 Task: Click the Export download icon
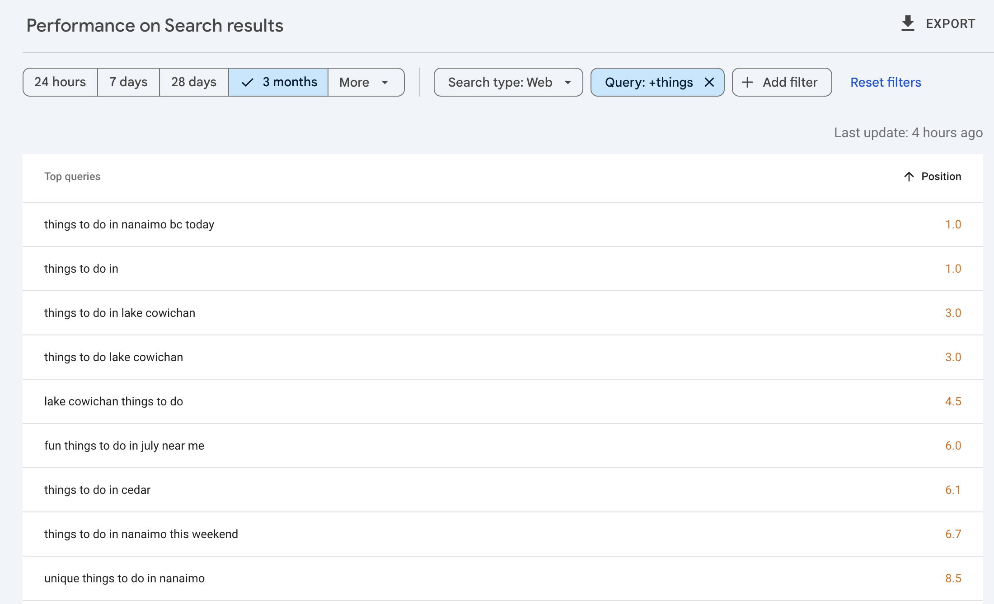pyautogui.click(x=907, y=23)
